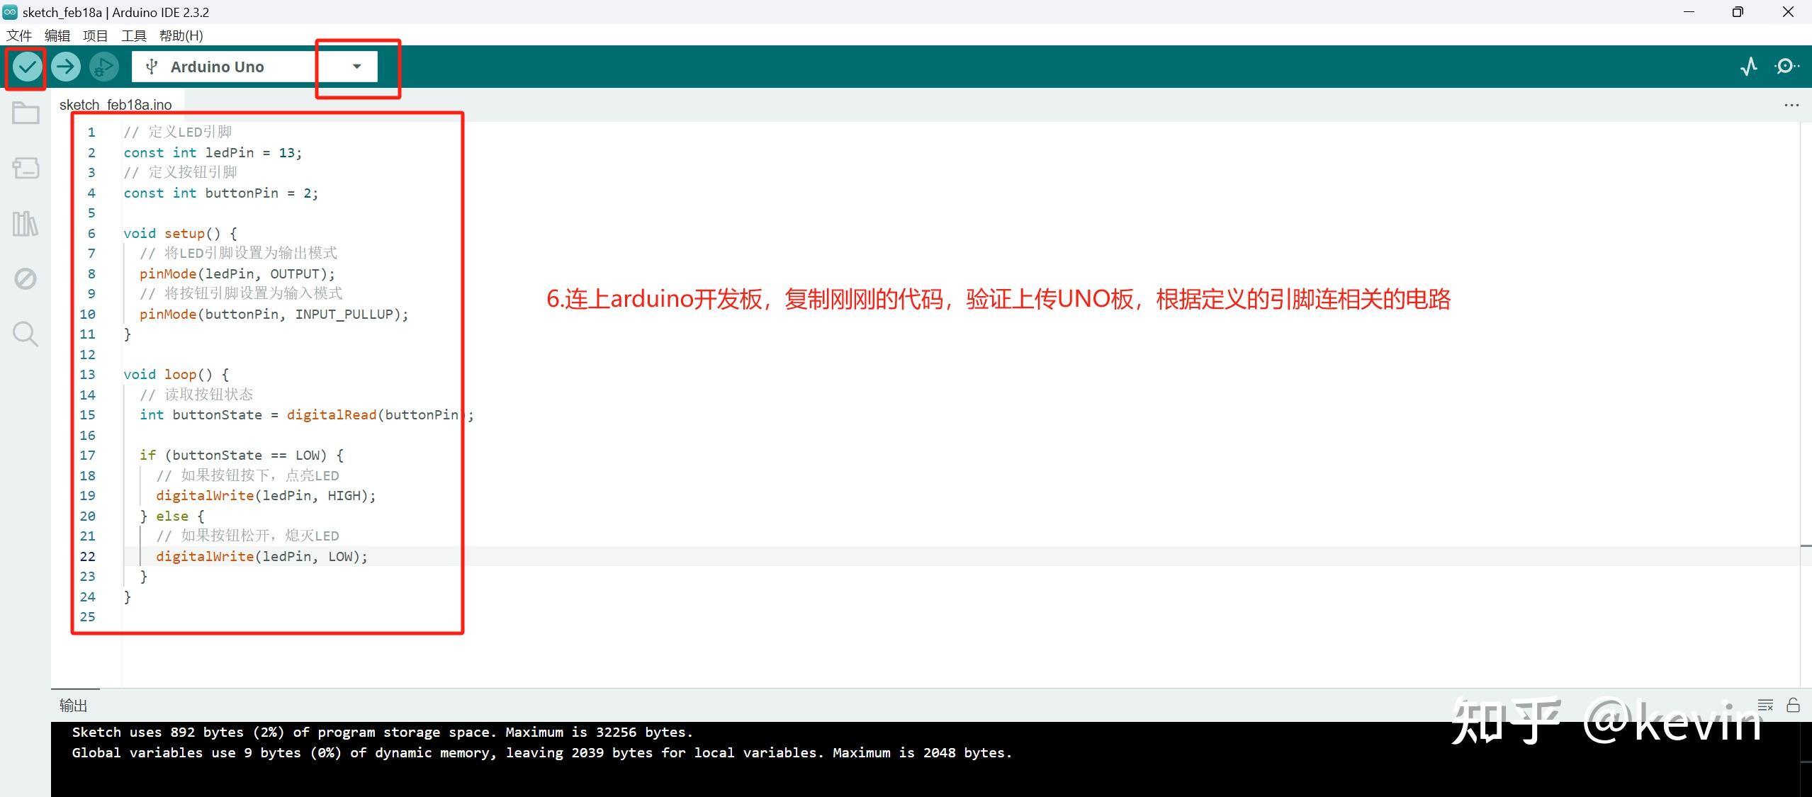Switch to the sketch_feb18a.ino tab
Screen dimensions: 1812x797
(116, 104)
